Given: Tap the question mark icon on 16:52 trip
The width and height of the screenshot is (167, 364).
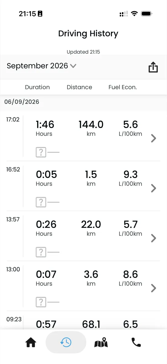Looking at the screenshot, I should point(41,202).
